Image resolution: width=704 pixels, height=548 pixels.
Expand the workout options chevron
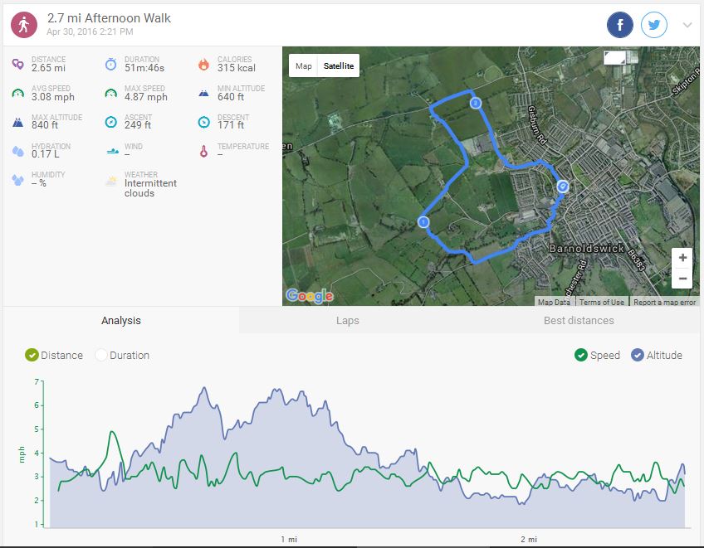pyautogui.click(x=687, y=25)
